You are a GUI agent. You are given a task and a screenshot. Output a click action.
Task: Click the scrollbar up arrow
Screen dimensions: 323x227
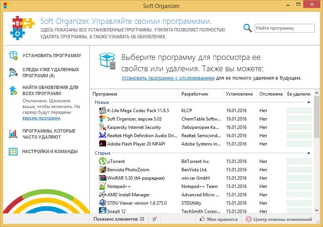[x=317, y=93]
